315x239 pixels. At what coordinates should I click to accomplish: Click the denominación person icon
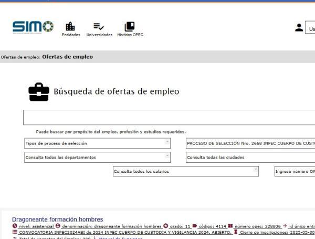point(58,226)
